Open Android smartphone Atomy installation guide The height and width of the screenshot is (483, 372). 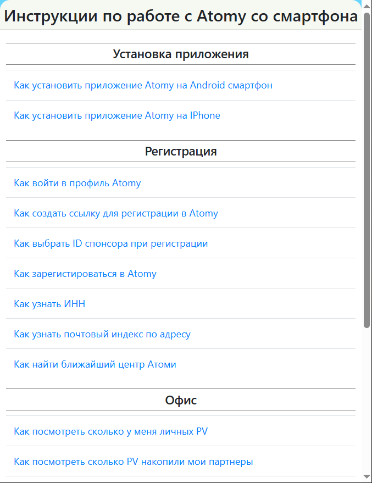click(x=143, y=85)
